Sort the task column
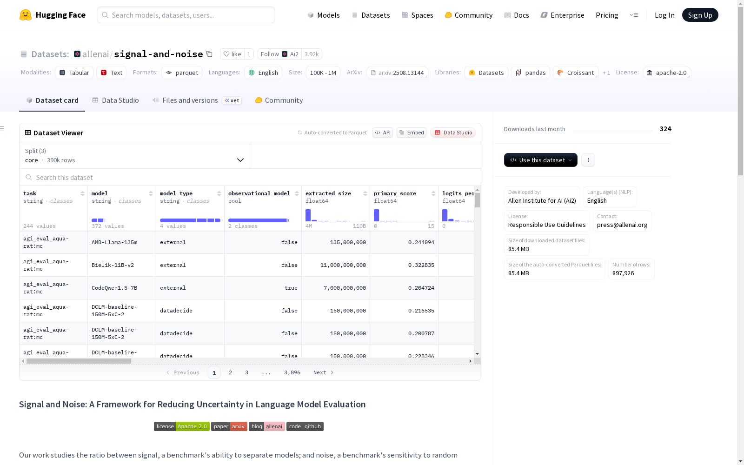Viewport: 744px width, 465px height. (82, 193)
